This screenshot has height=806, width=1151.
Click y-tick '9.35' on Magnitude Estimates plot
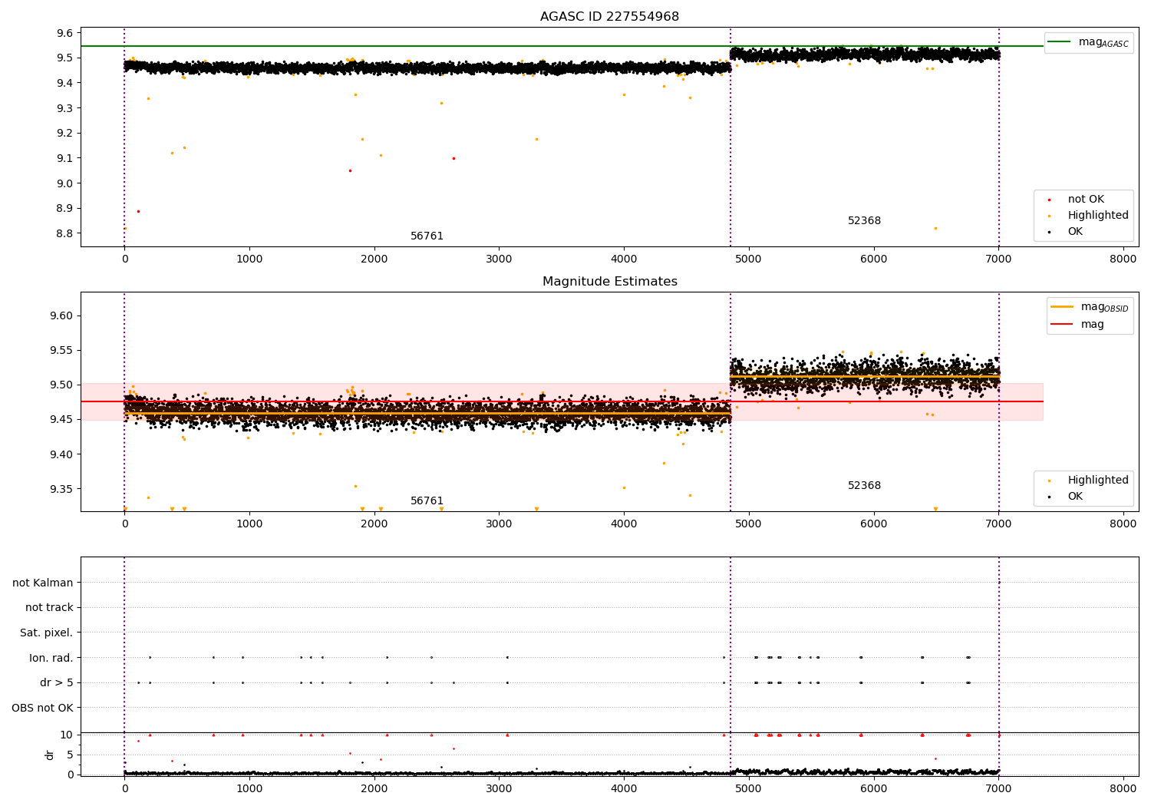point(62,490)
